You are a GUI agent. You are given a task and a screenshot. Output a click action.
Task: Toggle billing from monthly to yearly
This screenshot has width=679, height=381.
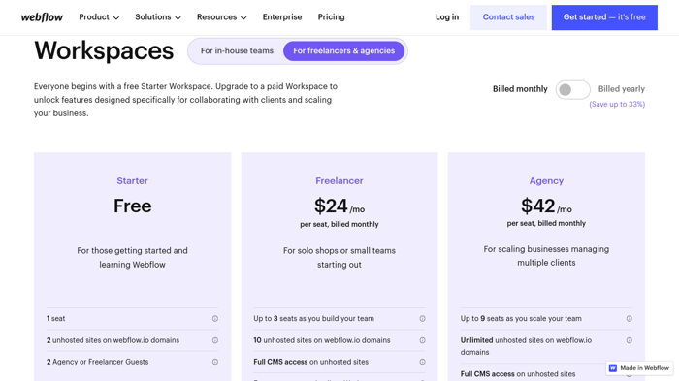[x=573, y=89]
